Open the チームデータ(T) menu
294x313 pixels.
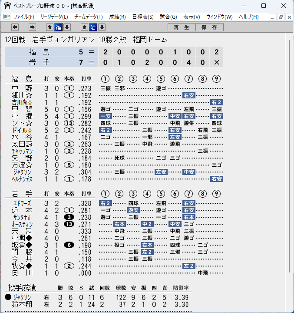[x=89, y=17]
